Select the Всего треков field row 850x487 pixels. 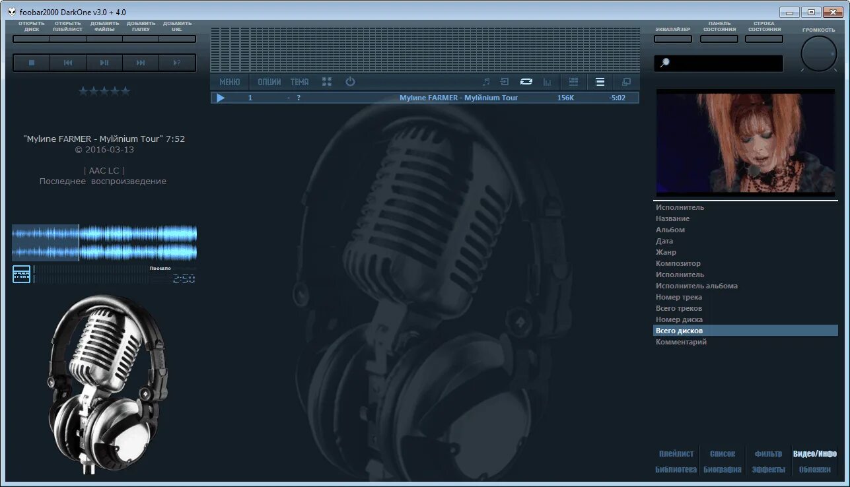pos(746,308)
